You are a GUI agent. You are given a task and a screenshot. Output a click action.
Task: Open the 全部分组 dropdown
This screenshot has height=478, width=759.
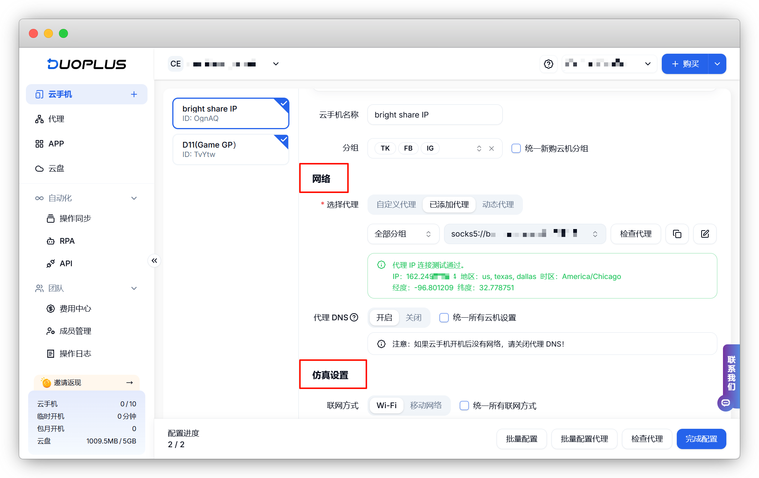pyautogui.click(x=403, y=234)
